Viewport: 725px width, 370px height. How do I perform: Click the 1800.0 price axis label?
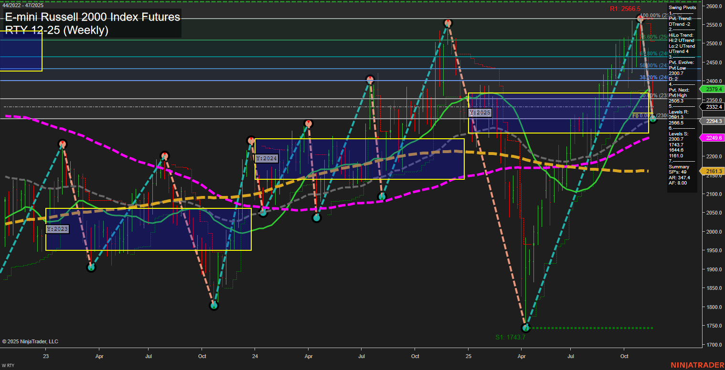(x=714, y=307)
